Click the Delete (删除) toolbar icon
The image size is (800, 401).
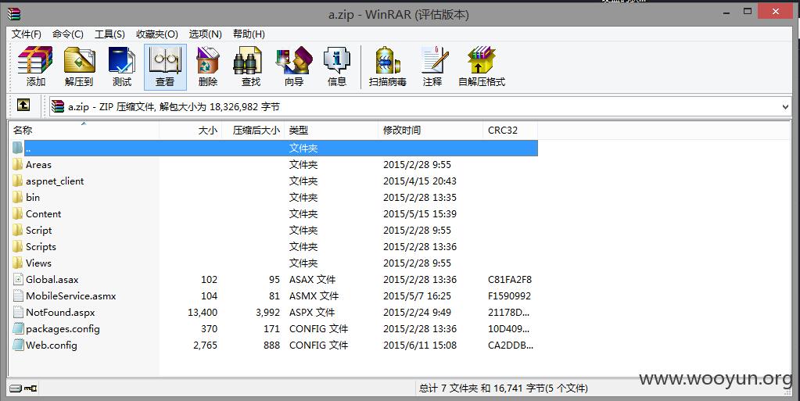tap(208, 67)
